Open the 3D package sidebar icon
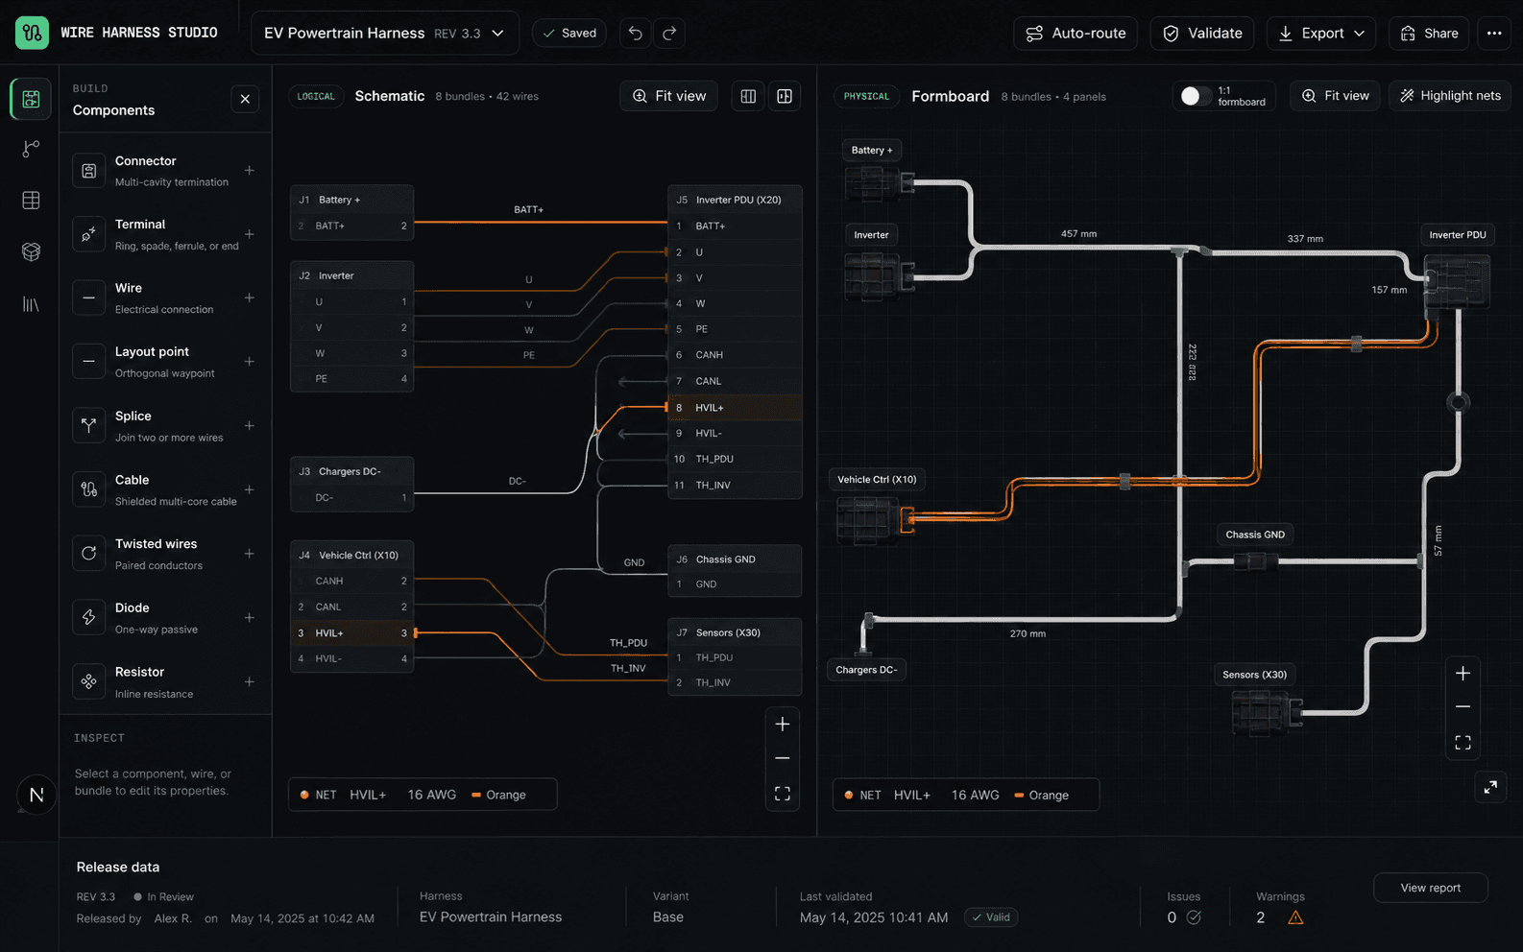Screen dimensions: 1523x952 [31, 251]
